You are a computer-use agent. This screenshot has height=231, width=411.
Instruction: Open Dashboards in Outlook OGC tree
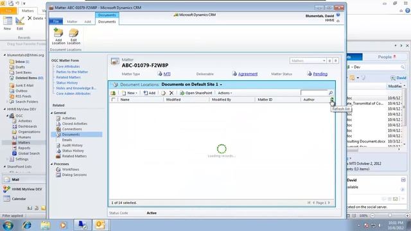27,126
